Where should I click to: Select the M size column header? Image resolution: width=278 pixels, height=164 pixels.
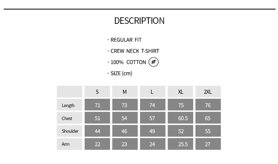[x=124, y=92]
